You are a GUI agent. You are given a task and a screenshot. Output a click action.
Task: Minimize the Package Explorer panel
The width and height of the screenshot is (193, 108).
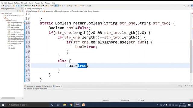click(x=20, y=8)
